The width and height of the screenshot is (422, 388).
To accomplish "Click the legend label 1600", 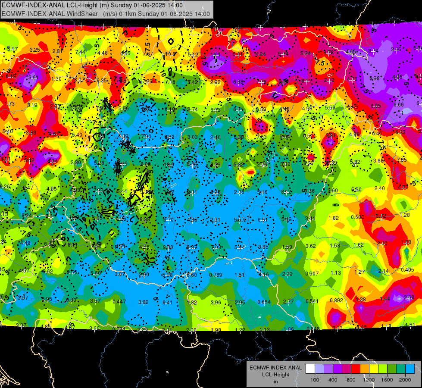I will pyautogui.click(x=387, y=380).
